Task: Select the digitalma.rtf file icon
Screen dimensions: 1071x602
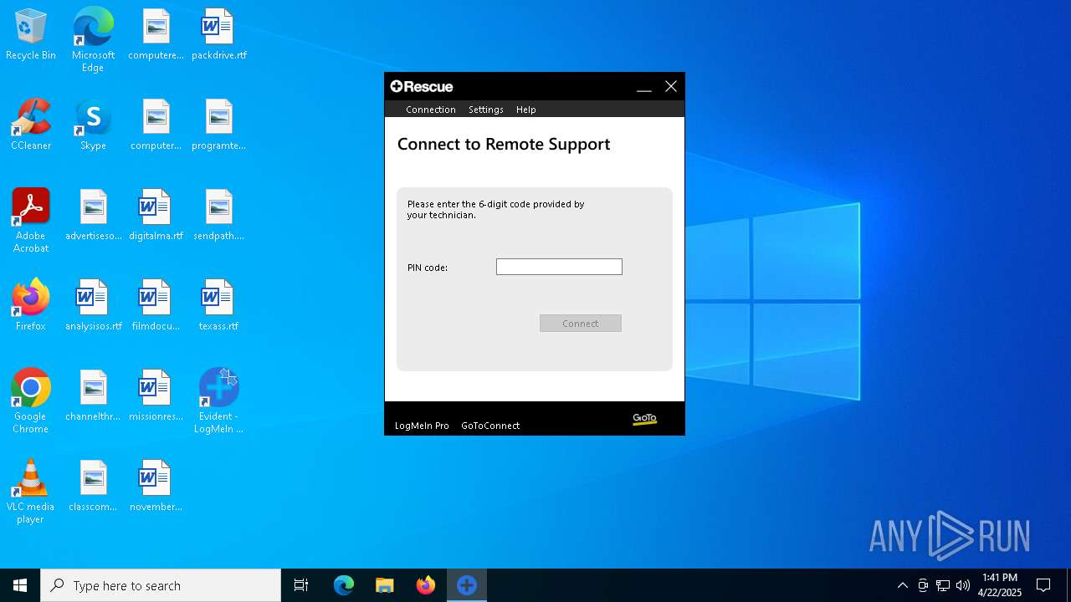Action: pyautogui.click(x=156, y=215)
